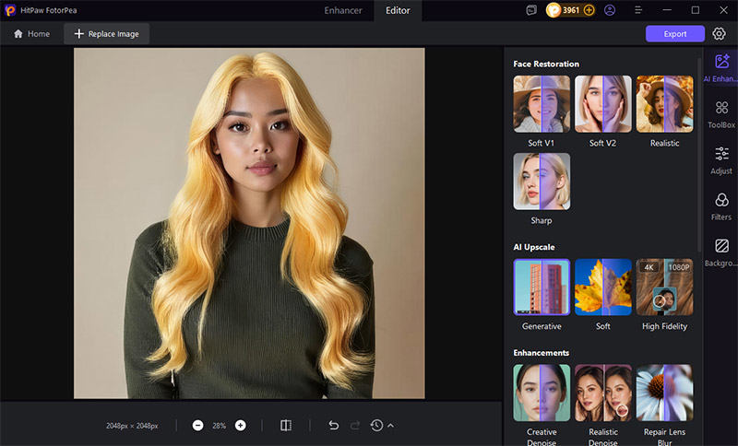This screenshot has width=738, height=446.
Task: Select Sharp face restoration model
Action: [542, 182]
